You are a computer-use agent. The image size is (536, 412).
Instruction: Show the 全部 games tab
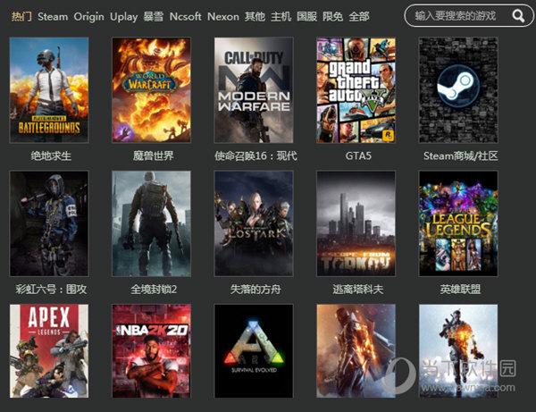[x=359, y=16]
